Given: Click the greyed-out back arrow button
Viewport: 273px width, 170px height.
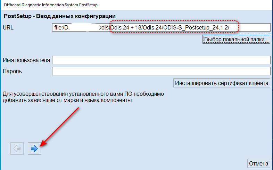Looking at the screenshot, I should [17, 148].
